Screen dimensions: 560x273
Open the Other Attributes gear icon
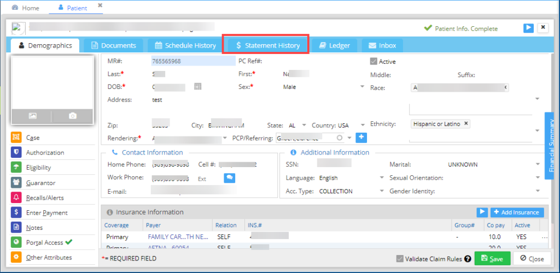click(x=16, y=257)
